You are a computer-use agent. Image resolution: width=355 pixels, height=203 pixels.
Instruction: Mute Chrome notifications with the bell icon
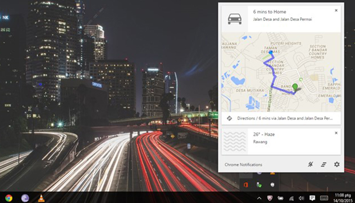tap(310, 165)
